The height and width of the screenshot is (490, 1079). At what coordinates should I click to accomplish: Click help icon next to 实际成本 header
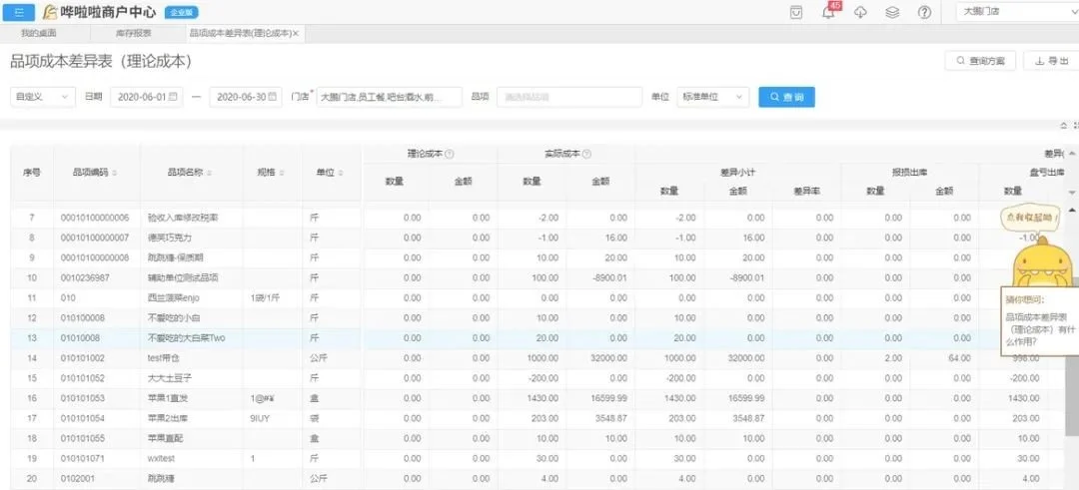coord(586,155)
